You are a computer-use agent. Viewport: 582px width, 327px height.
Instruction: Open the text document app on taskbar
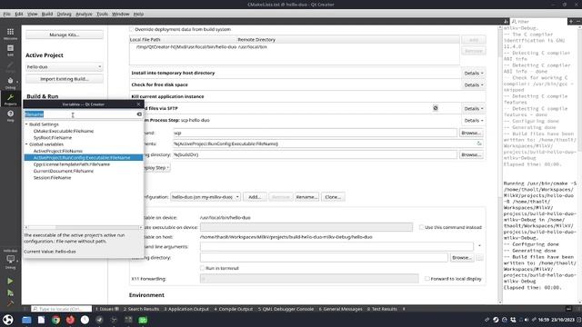tap(41, 320)
